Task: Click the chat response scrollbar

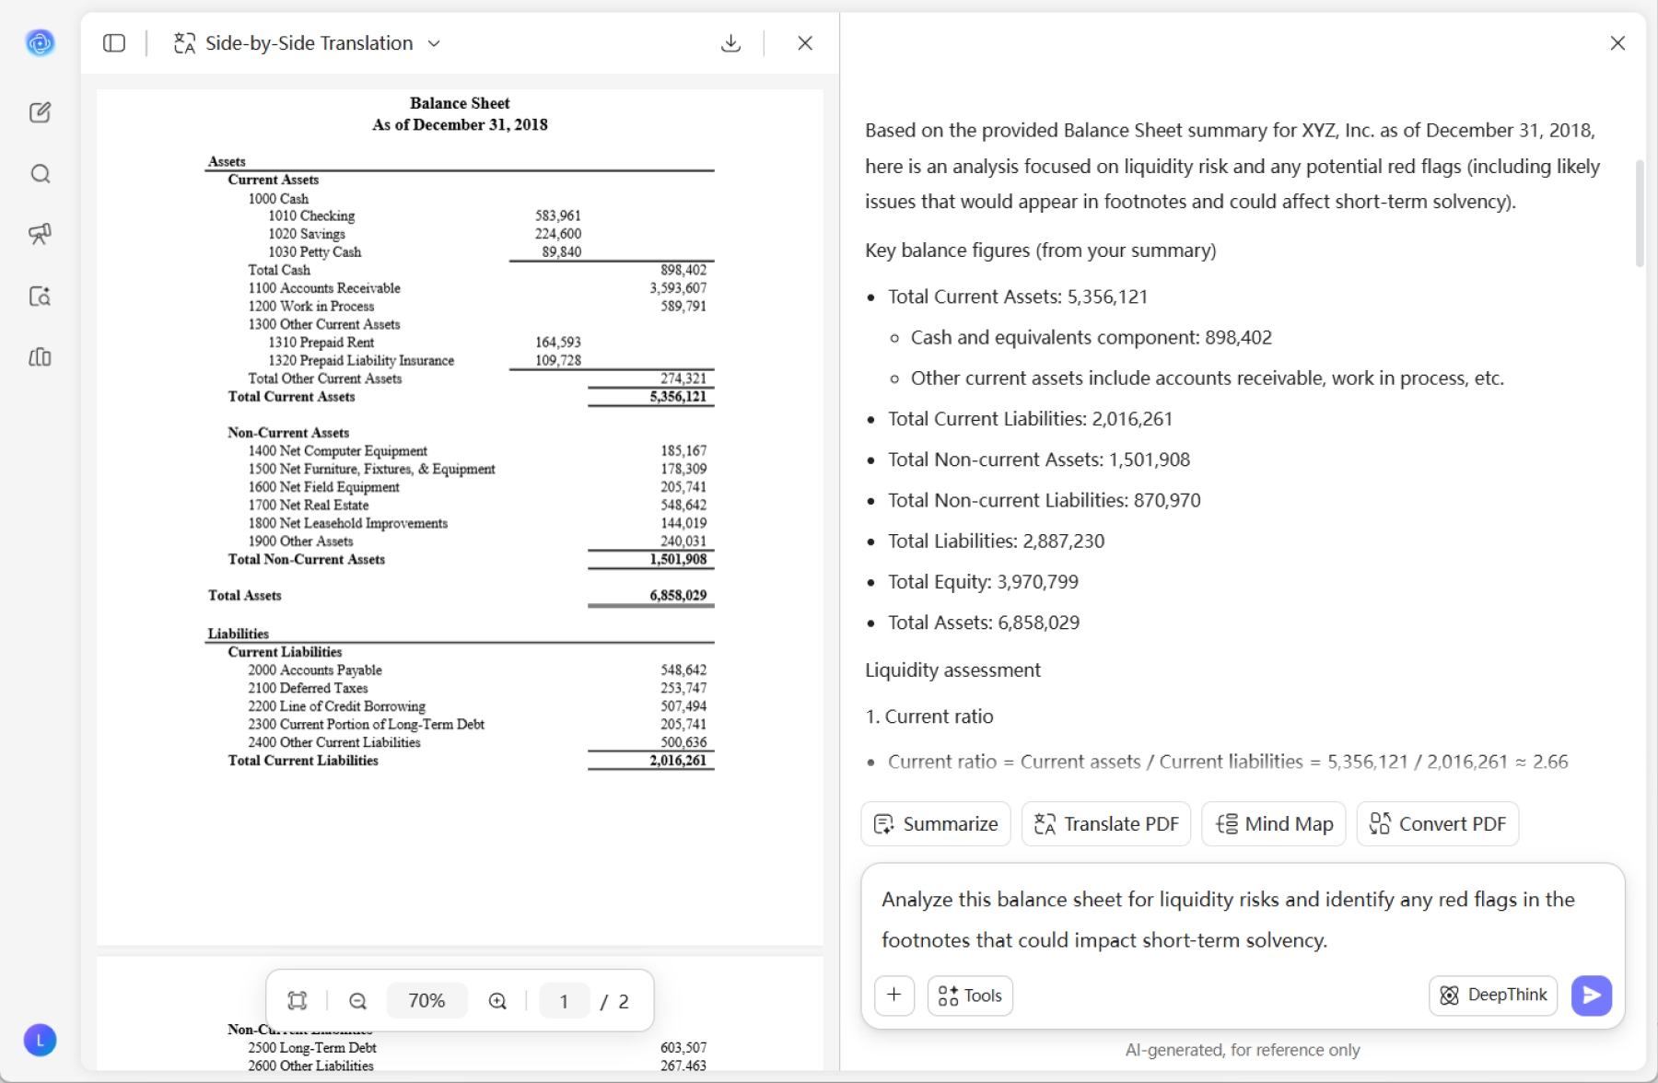Action: pos(1640,214)
